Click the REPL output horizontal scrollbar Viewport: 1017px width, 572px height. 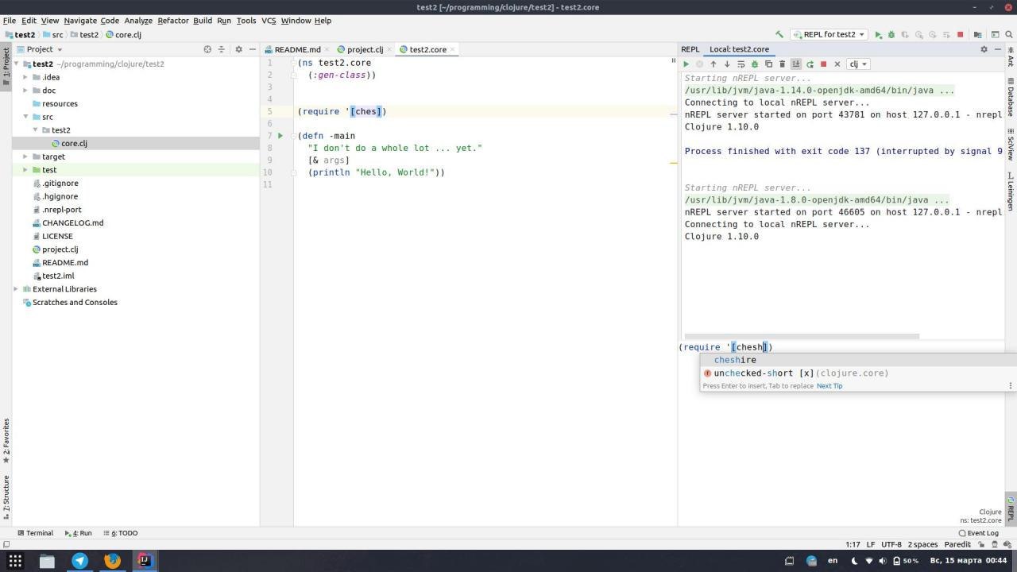(801, 337)
